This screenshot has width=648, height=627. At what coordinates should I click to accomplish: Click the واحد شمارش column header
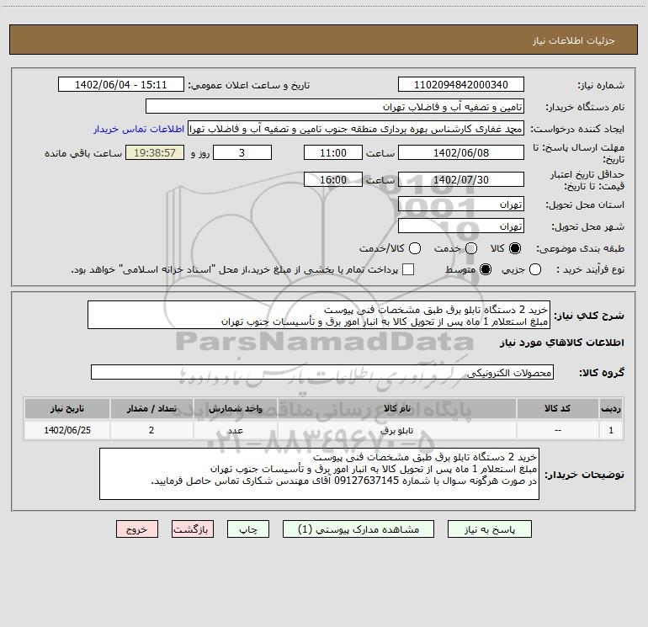[x=235, y=408]
